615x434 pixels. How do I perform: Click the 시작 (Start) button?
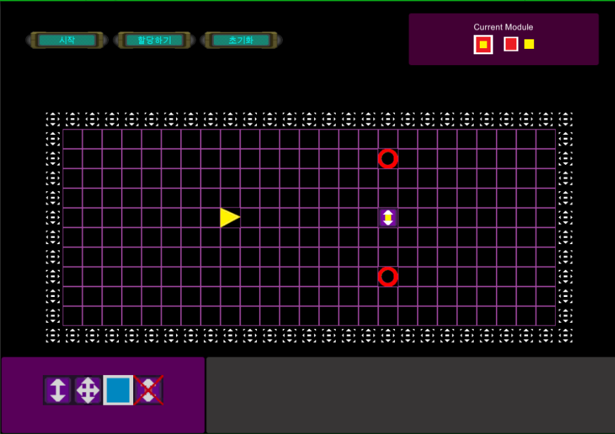pos(67,40)
